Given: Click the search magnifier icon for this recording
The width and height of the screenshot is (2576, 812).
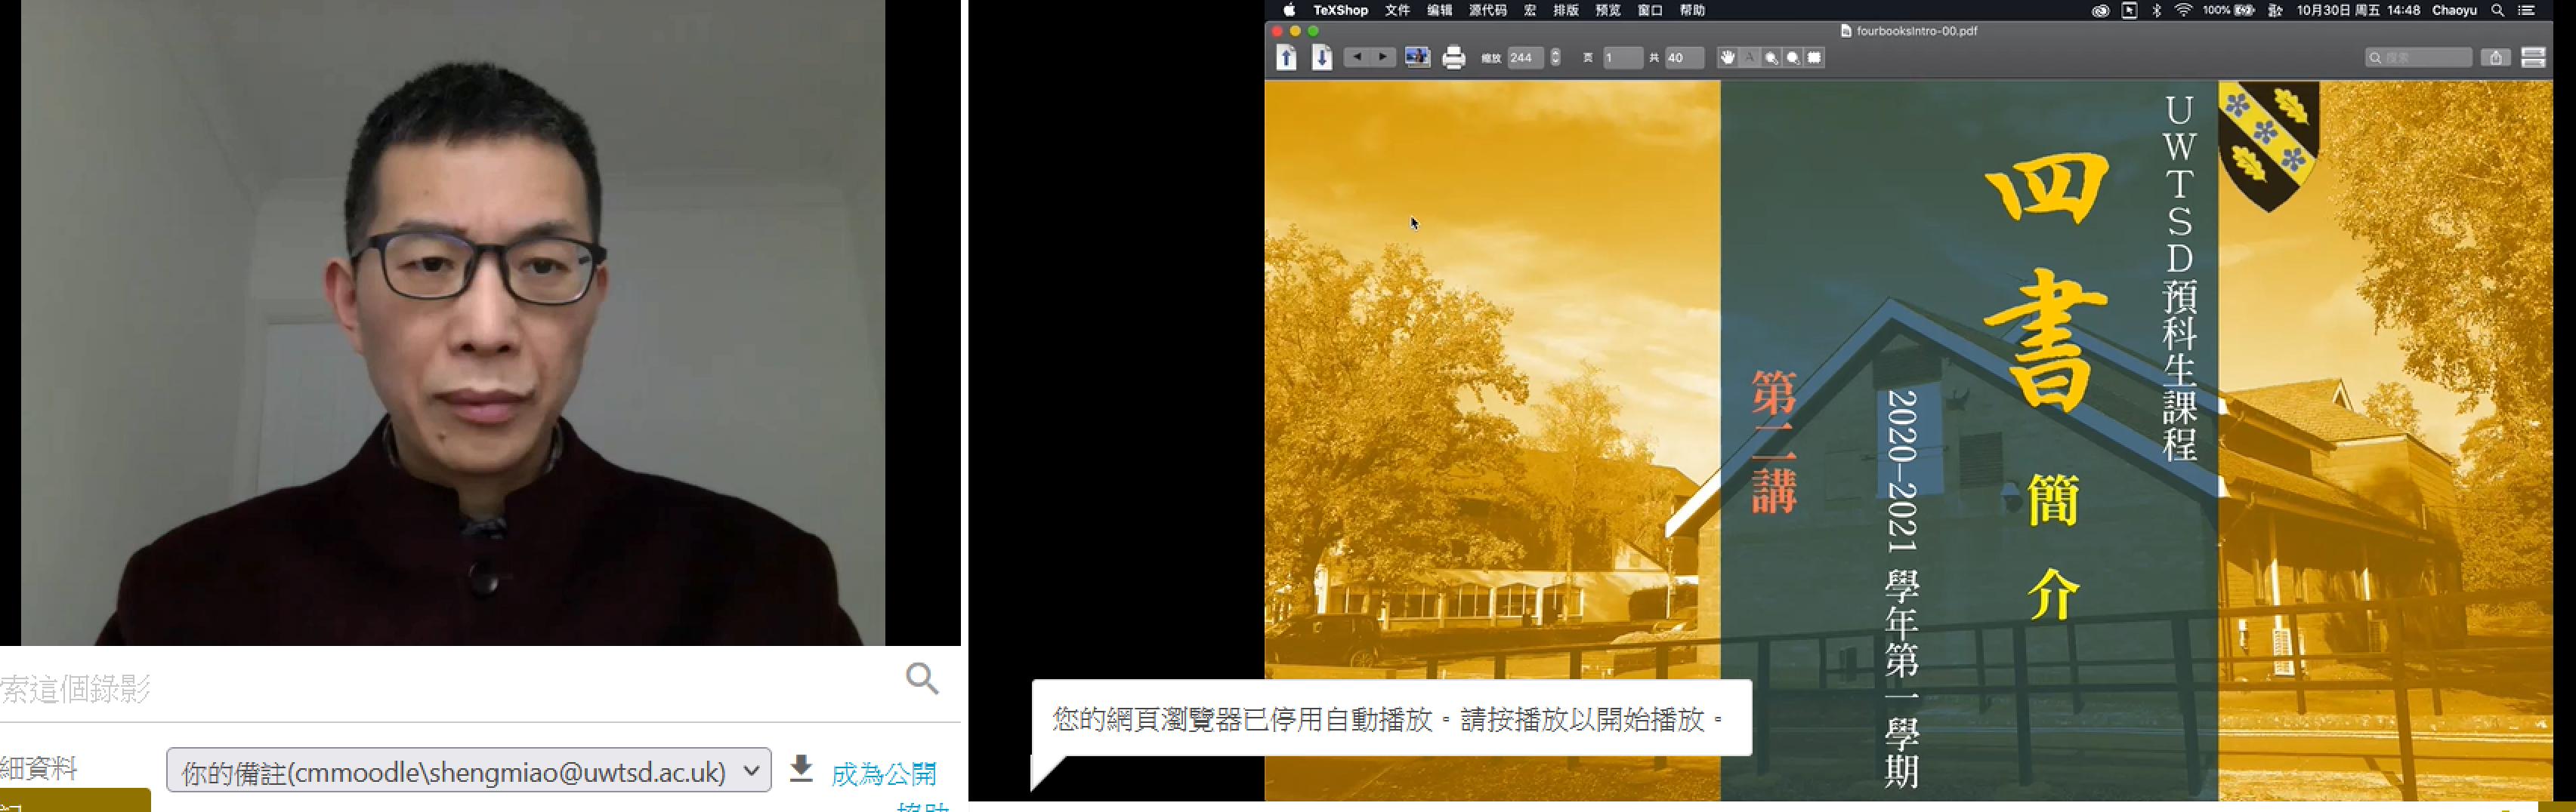Looking at the screenshot, I should 922,678.
